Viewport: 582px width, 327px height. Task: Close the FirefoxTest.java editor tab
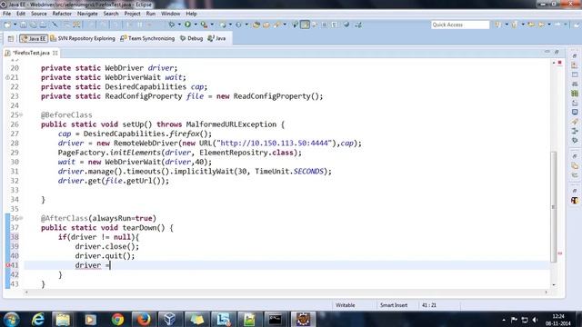55,53
